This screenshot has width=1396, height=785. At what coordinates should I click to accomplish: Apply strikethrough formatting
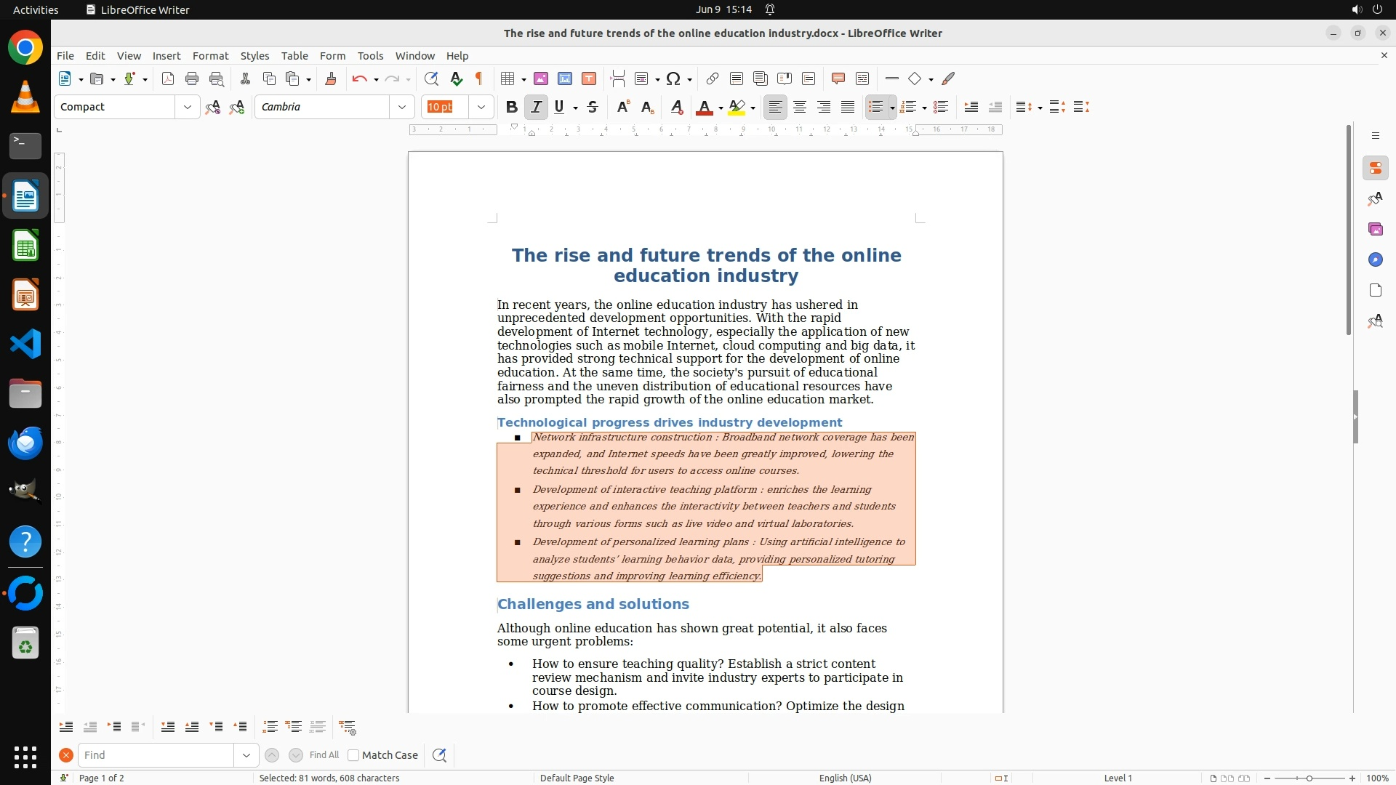593,107
